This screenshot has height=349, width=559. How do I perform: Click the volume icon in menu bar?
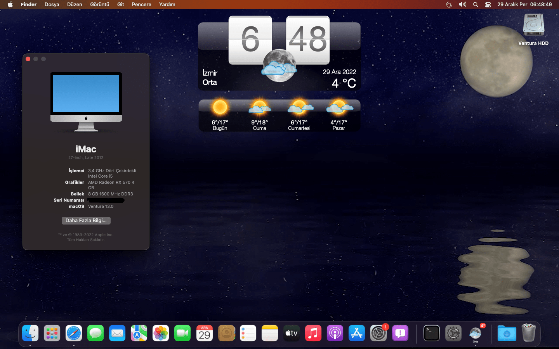point(462,5)
